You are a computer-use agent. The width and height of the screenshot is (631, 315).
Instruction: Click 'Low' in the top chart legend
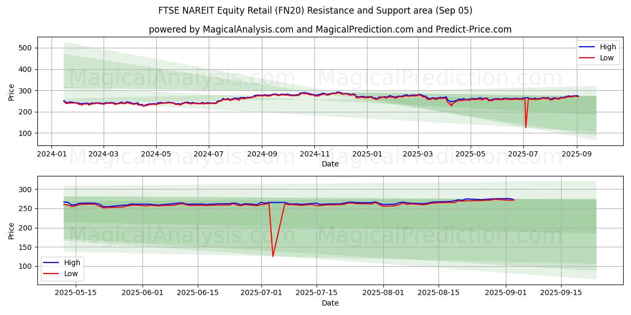coord(607,58)
